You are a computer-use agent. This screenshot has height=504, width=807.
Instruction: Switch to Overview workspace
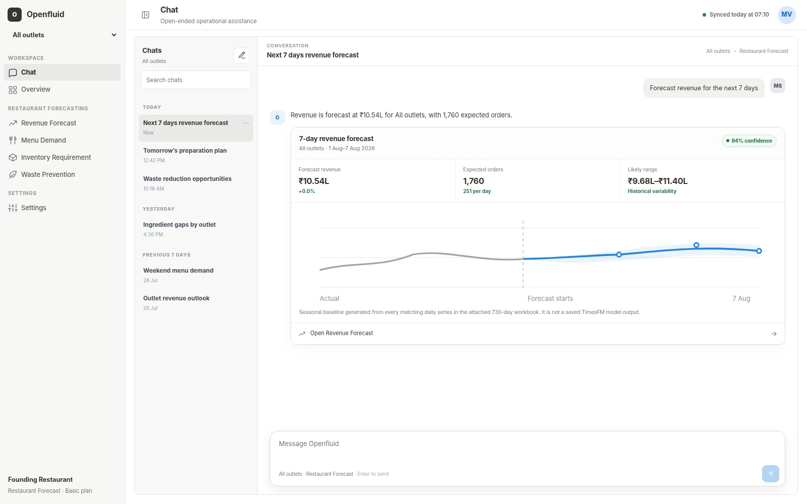click(62, 89)
